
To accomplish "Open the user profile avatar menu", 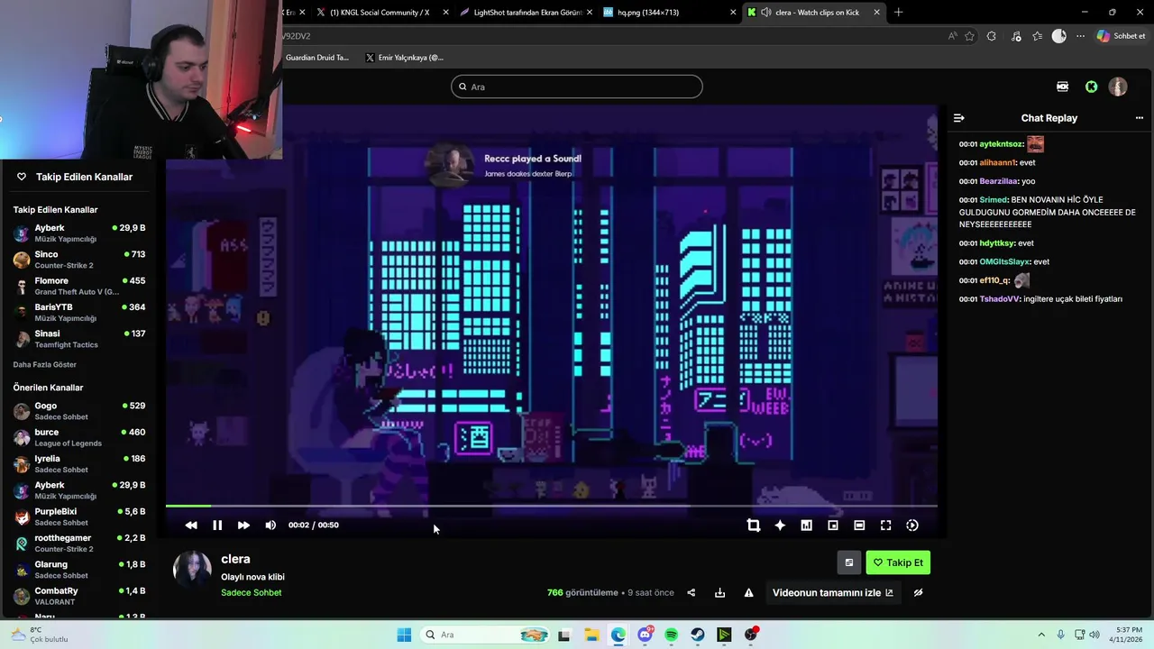I will coord(1118,87).
